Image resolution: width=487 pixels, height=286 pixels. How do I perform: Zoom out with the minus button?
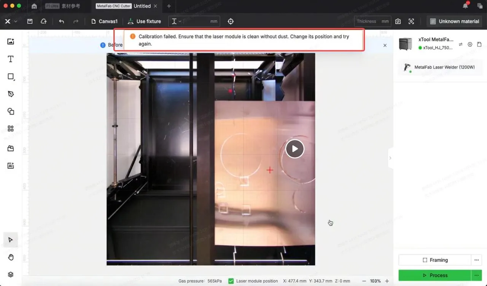pos(364,281)
